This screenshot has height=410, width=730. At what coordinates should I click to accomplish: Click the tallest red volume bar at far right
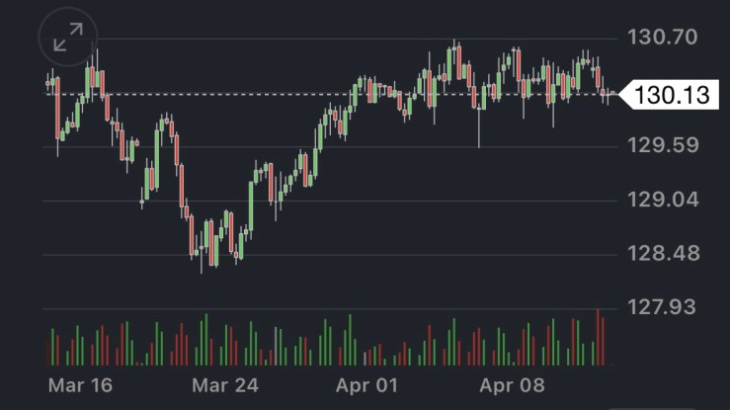click(598, 338)
